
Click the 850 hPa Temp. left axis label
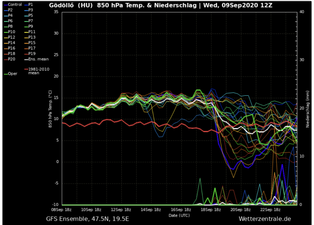50,109
